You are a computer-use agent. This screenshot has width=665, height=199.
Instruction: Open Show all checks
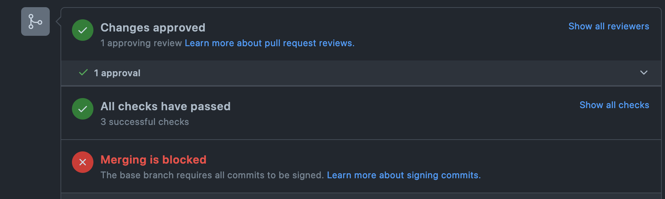click(x=614, y=105)
